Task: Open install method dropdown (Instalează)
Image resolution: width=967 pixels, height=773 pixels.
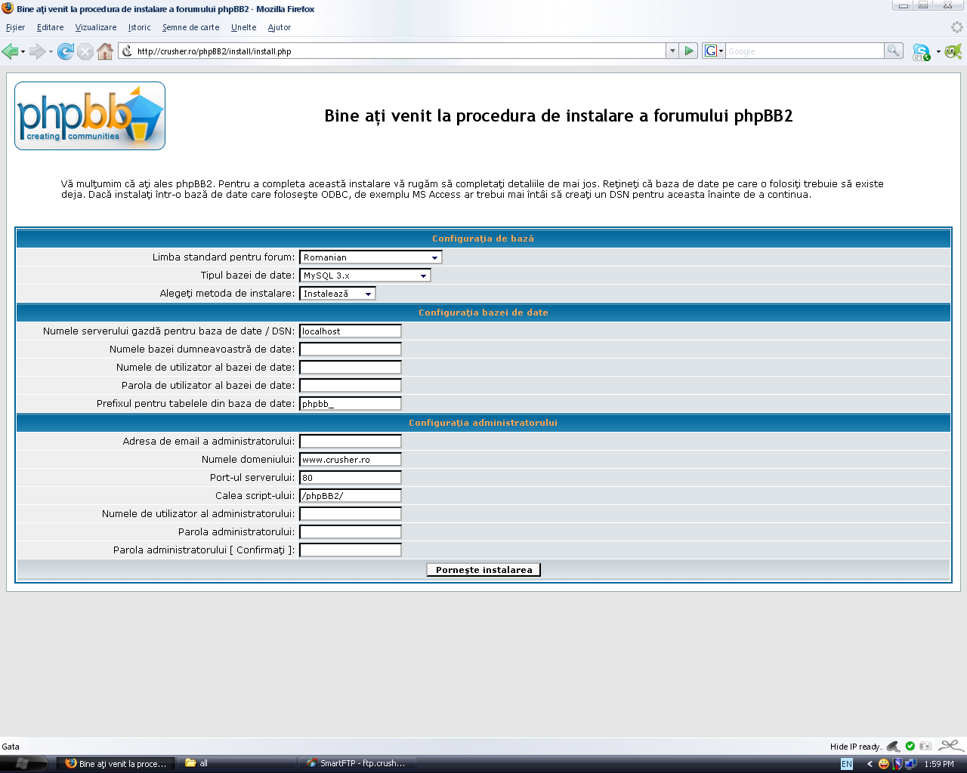Action: [x=337, y=294]
